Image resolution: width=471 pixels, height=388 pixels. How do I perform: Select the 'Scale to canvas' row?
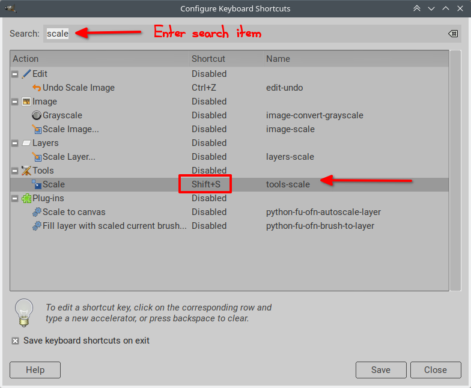[x=229, y=212]
